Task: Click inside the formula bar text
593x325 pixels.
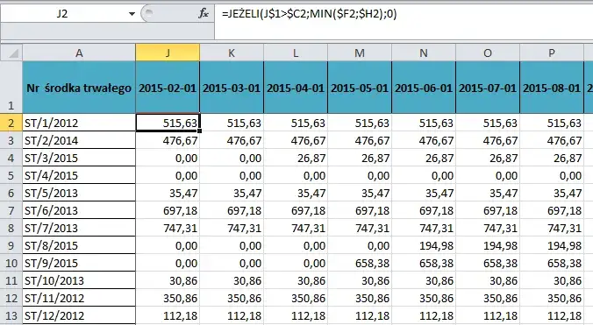Action: pyautogui.click(x=310, y=14)
